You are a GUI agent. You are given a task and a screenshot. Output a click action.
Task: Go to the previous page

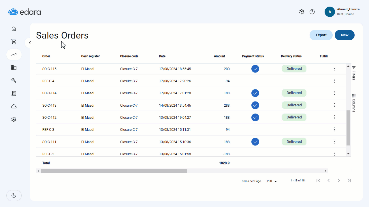click(328, 181)
